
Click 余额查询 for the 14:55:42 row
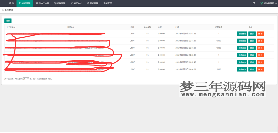pyautogui.click(x=242, y=62)
